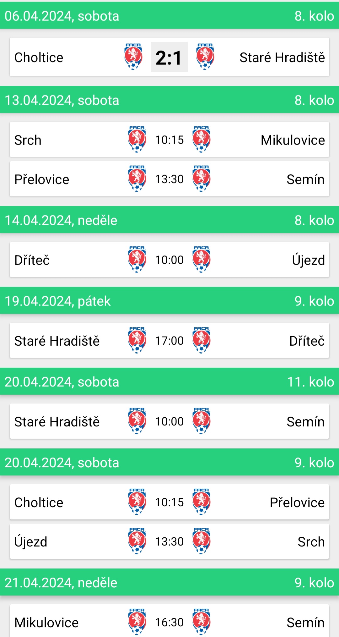
Task: Tap the 11. kolo round label
Action: click(x=311, y=382)
